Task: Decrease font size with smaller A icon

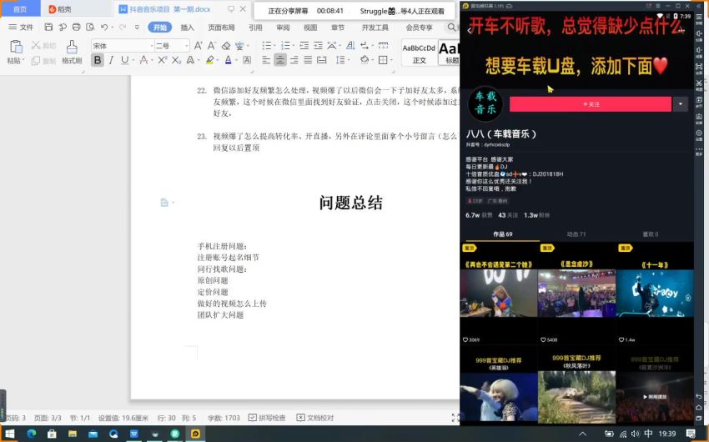Action: tap(212, 46)
